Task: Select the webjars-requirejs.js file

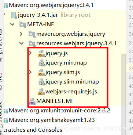Action: (71, 92)
